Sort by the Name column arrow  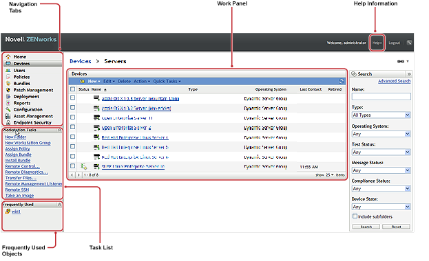[105, 89]
